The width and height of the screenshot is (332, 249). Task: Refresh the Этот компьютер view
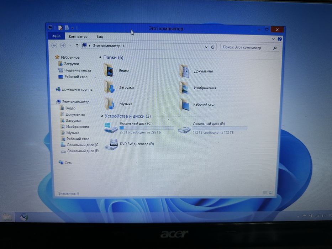(x=213, y=47)
